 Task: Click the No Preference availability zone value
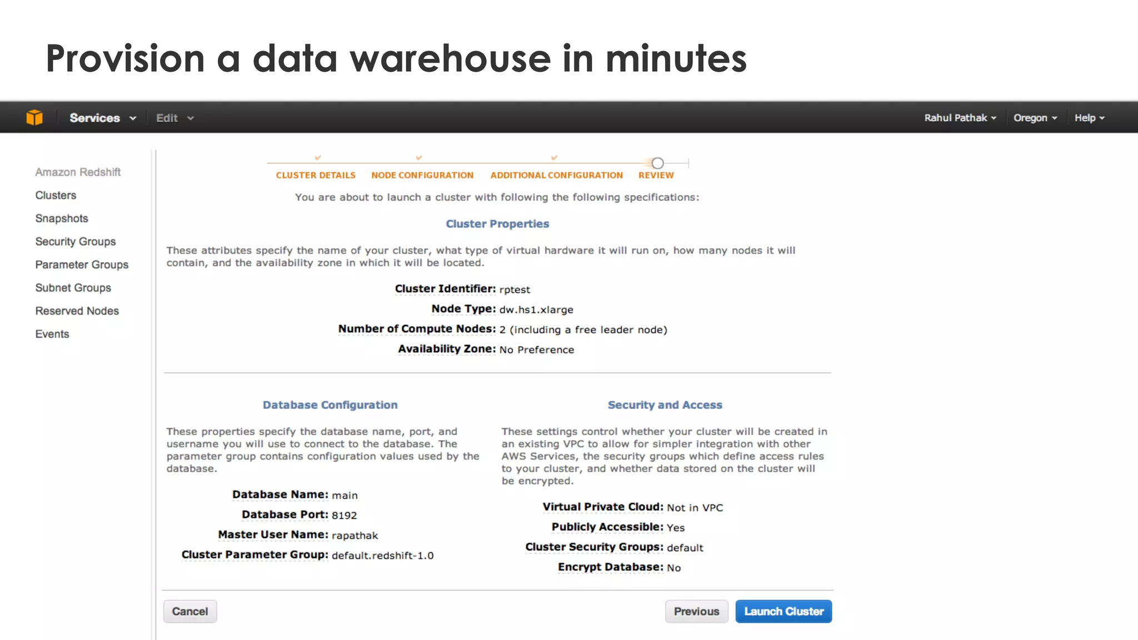537,349
